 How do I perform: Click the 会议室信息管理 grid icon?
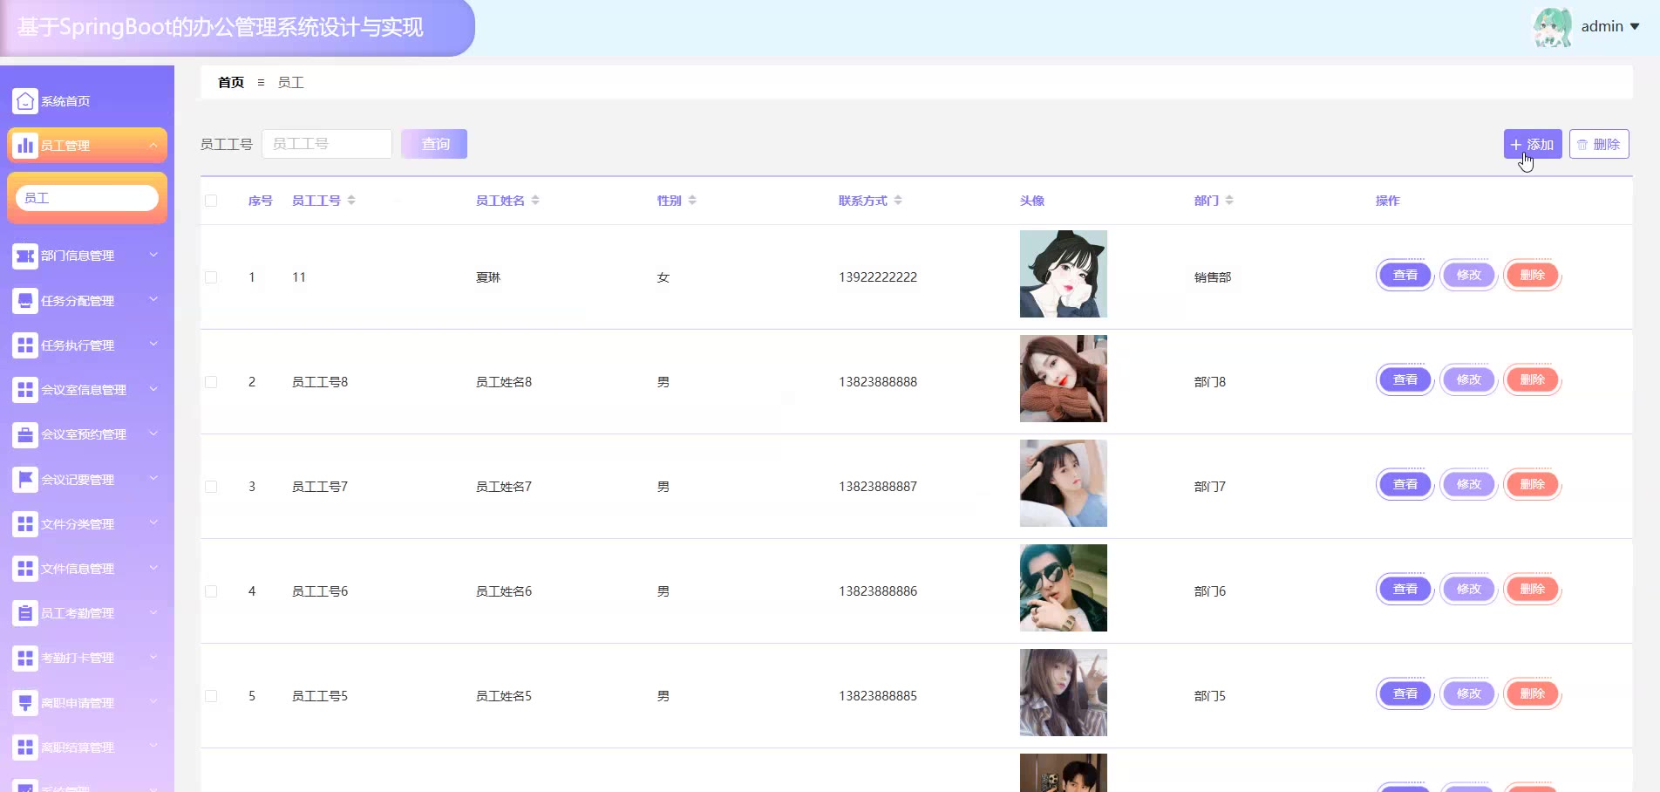tap(25, 390)
